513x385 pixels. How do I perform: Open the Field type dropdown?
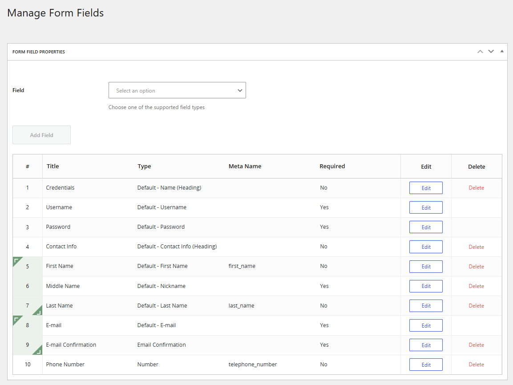click(x=177, y=90)
